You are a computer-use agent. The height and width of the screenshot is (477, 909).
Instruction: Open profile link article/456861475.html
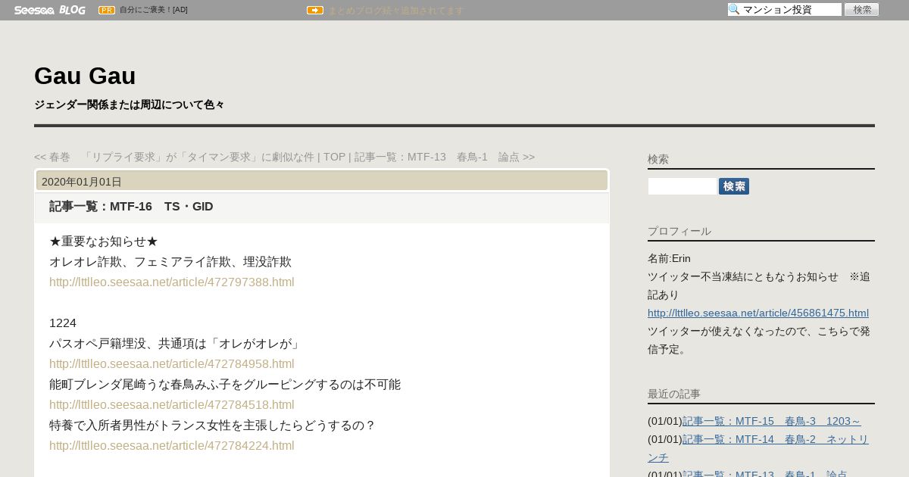758,313
